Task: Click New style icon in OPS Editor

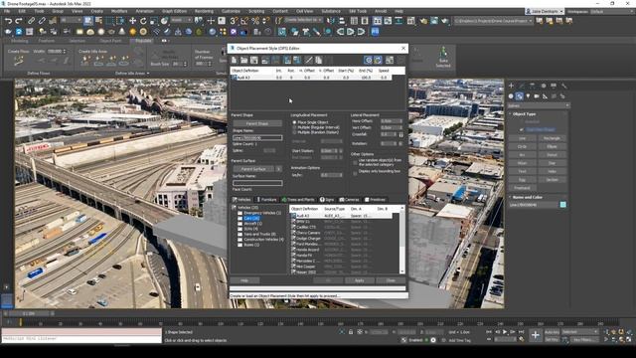Action: click(235, 60)
